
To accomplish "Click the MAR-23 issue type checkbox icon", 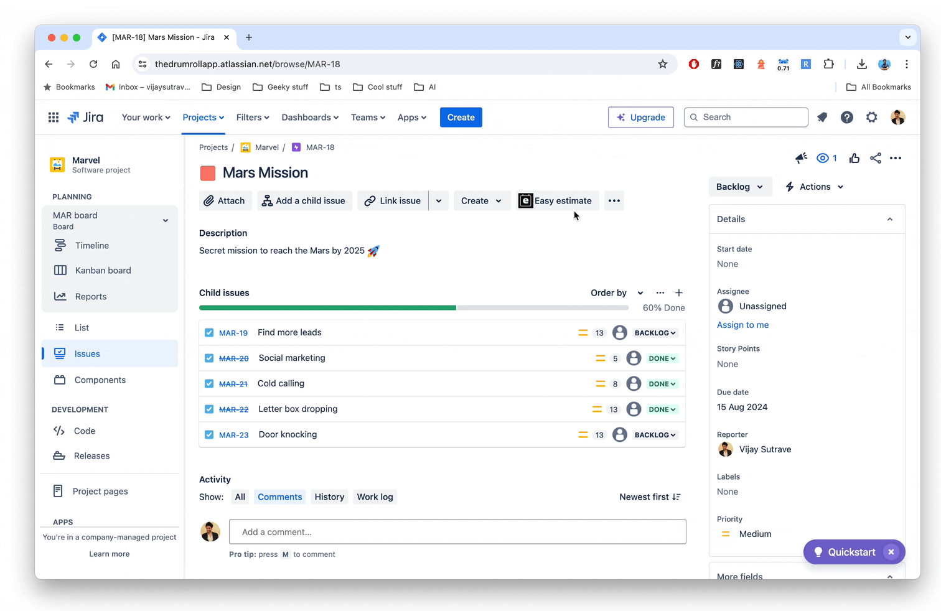I will 209,435.
